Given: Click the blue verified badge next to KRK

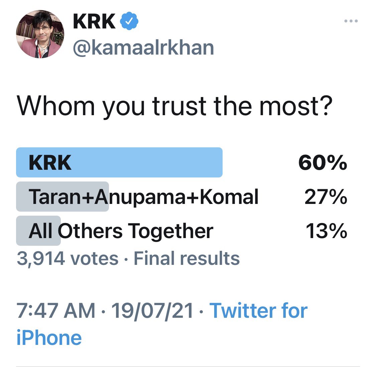Looking at the screenshot, I should 129,20.
